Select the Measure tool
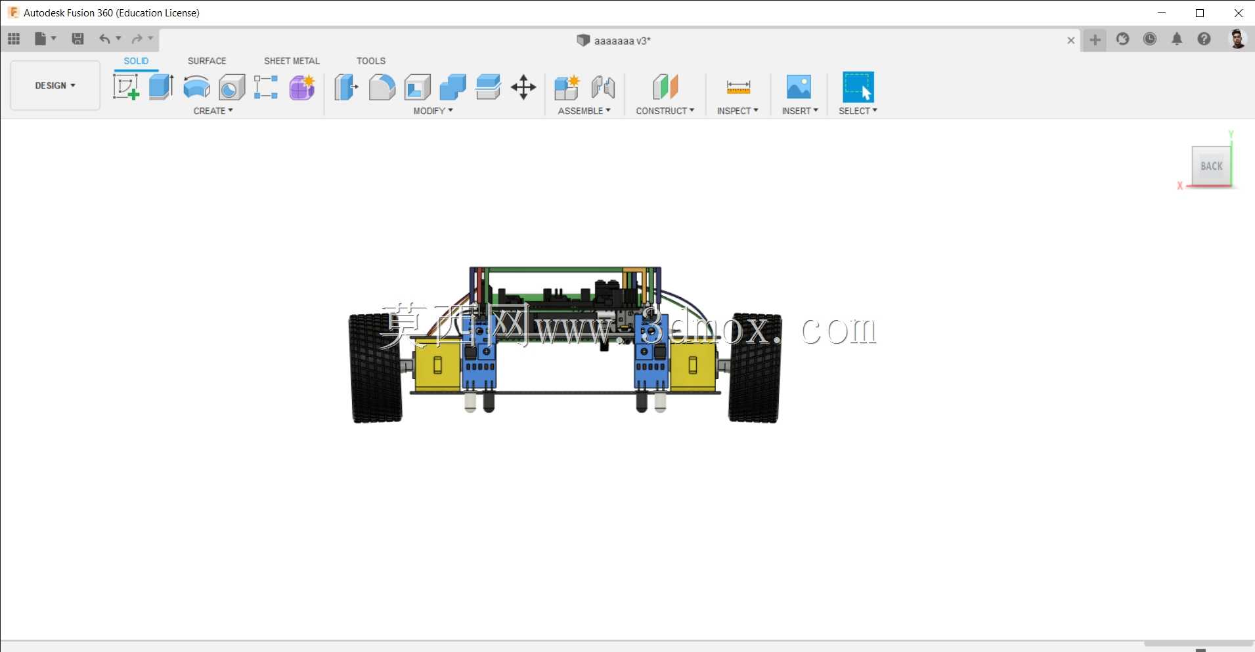 738,87
